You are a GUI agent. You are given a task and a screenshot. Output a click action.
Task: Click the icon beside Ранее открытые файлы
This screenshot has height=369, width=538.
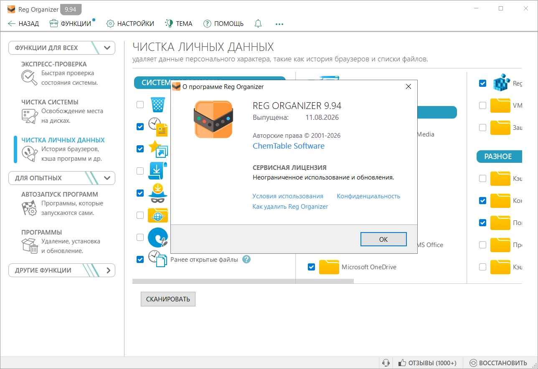point(158,259)
